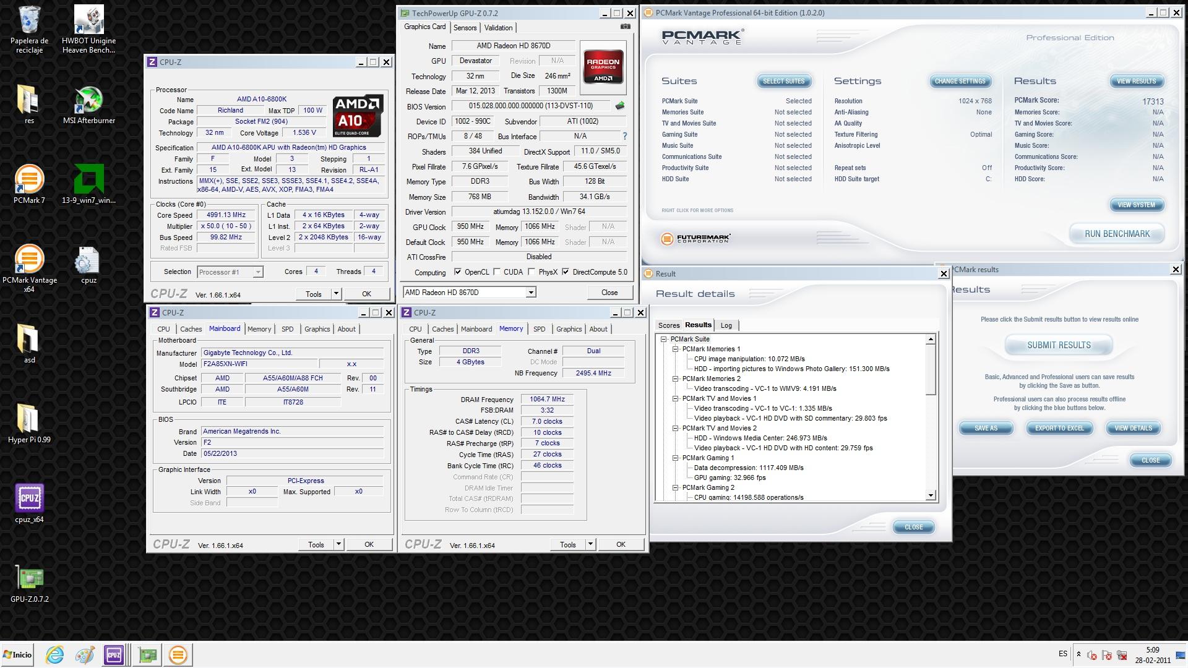This screenshot has height=668, width=1188.
Task: Click VIEW RESULTS button in PCMark Vantage
Action: click(1136, 81)
